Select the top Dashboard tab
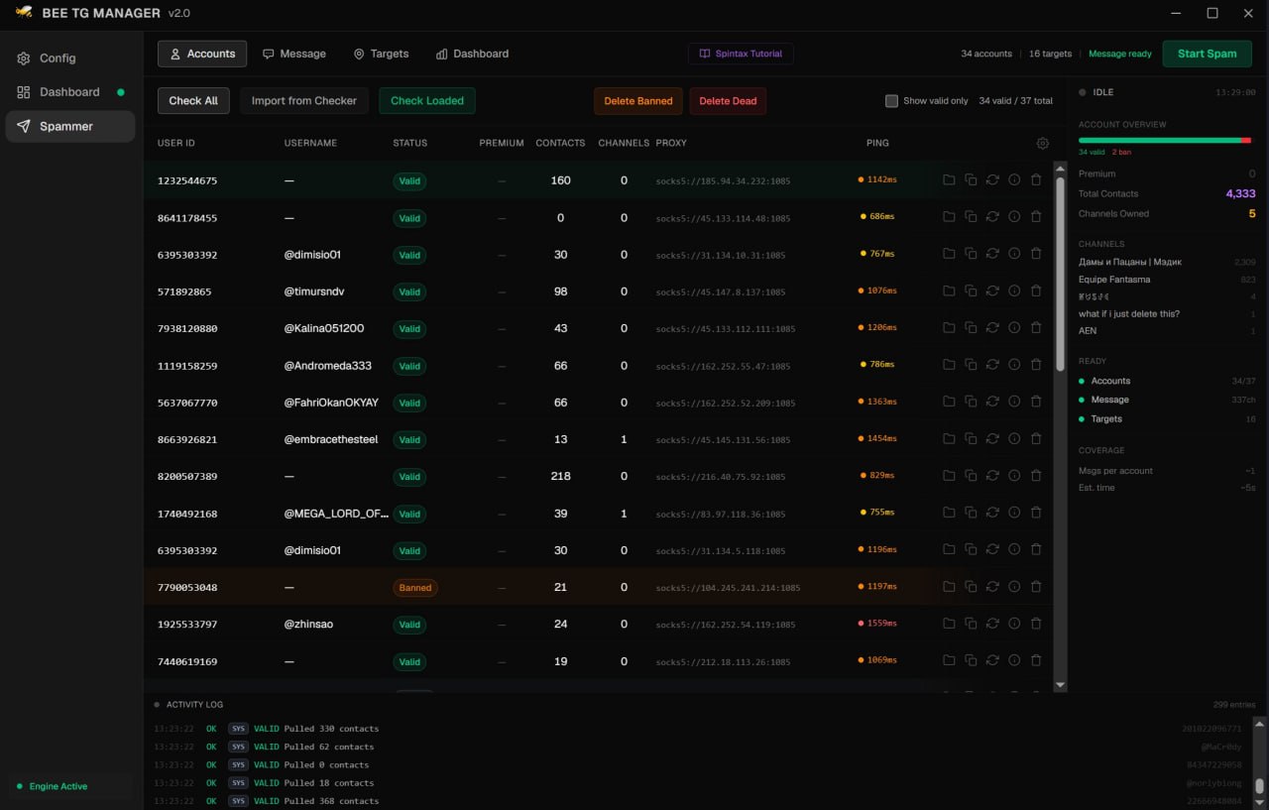Image resolution: width=1269 pixels, height=810 pixels. click(x=473, y=54)
